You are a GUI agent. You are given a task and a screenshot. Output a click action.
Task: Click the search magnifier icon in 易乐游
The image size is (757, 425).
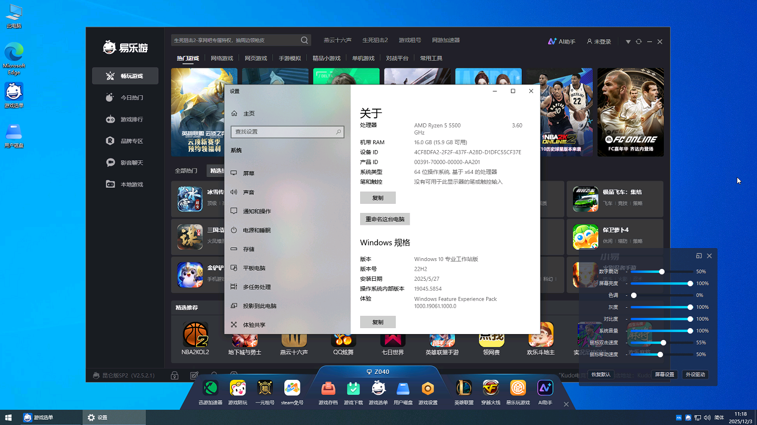click(x=305, y=40)
